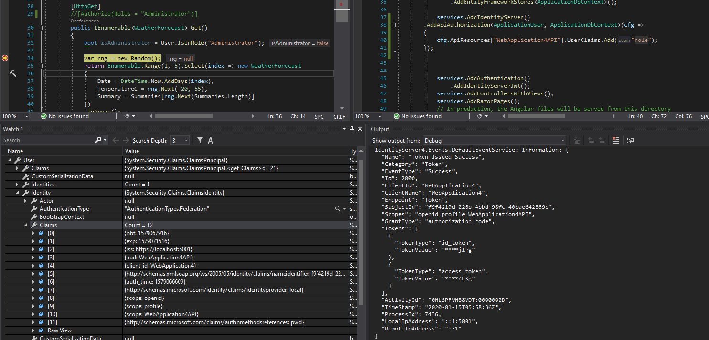Click in the Watch 1 Search field
Screen dimensions: 709x340
(48, 140)
